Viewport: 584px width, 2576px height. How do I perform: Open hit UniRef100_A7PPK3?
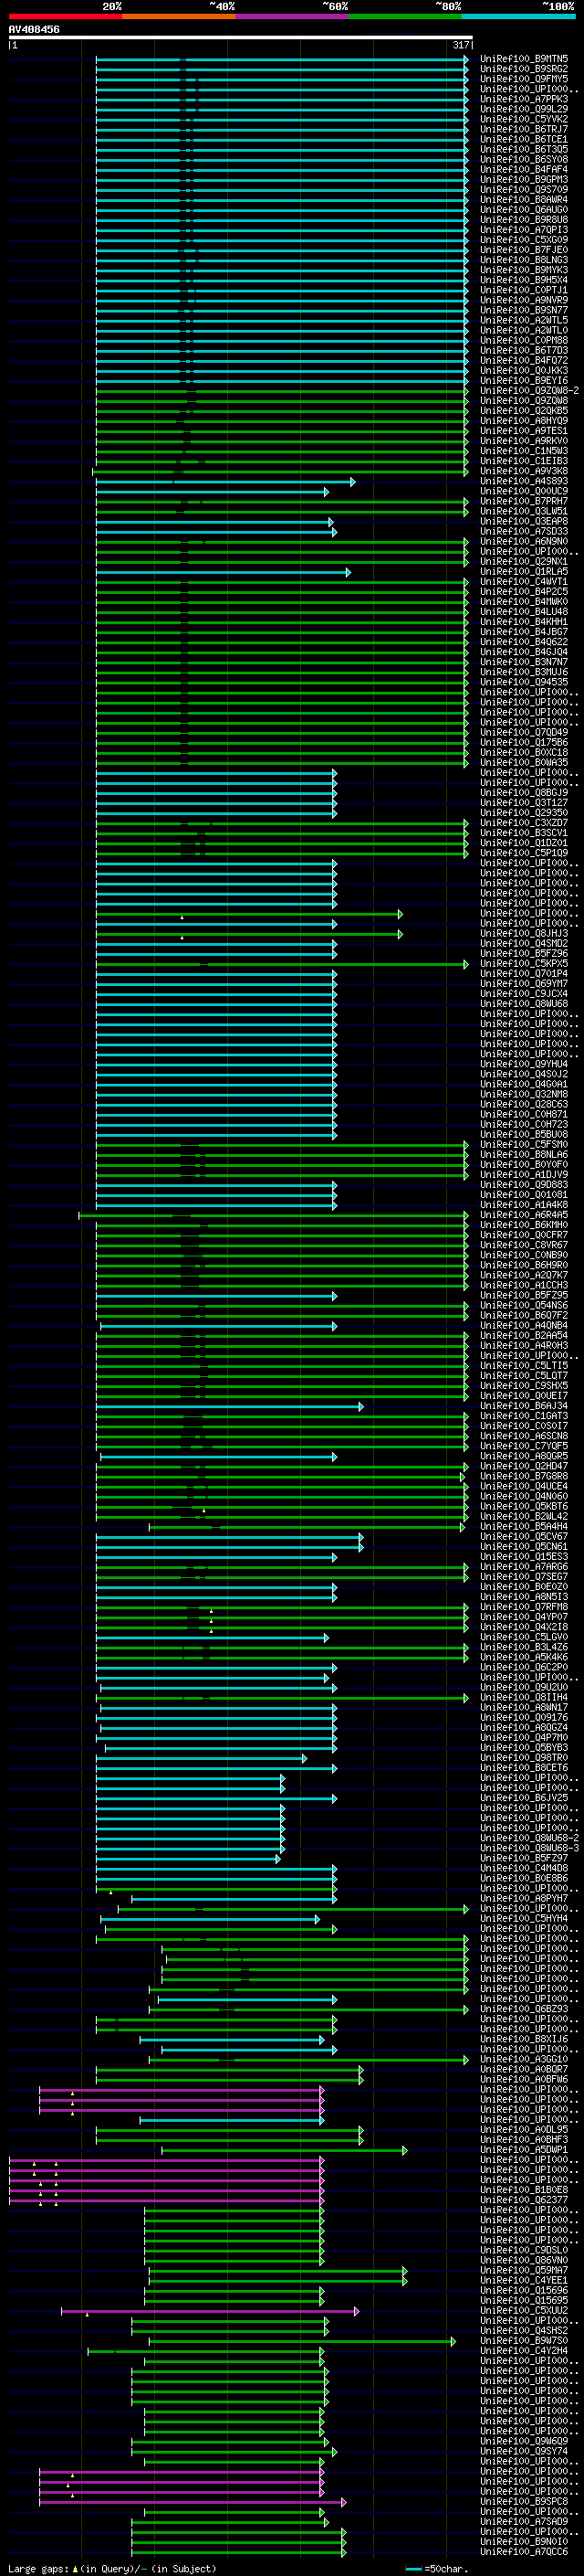(x=524, y=99)
